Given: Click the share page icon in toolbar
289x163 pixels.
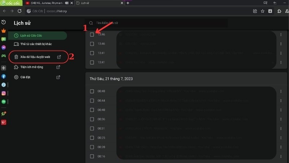Looking at the screenshot, I should (255, 11).
